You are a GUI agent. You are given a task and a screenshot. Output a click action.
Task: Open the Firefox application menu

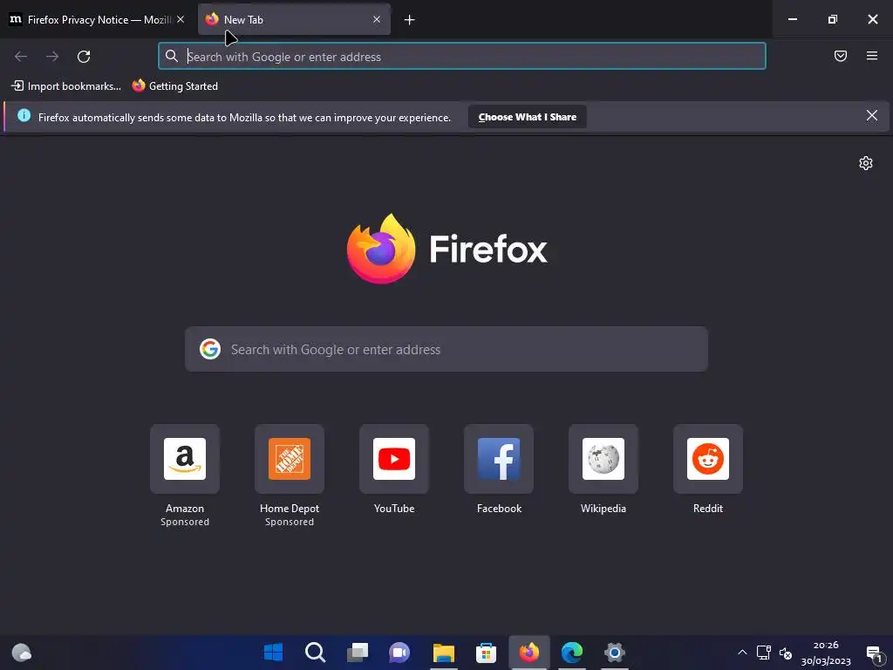click(872, 56)
